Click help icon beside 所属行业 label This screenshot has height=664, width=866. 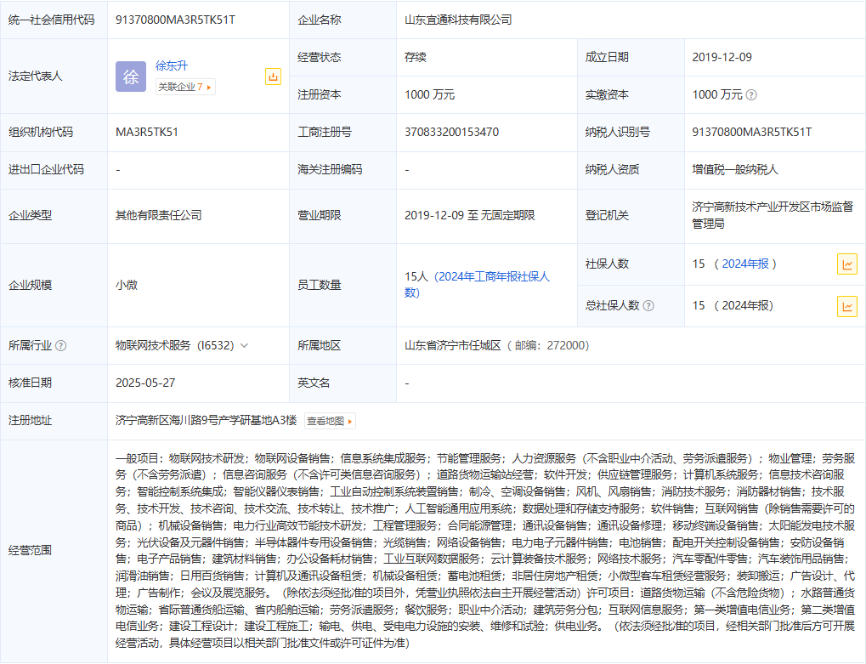[60, 346]
